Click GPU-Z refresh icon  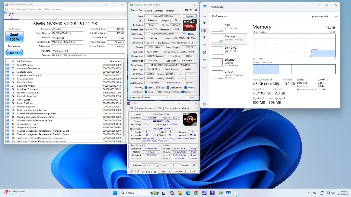click(x=191, y=10)
